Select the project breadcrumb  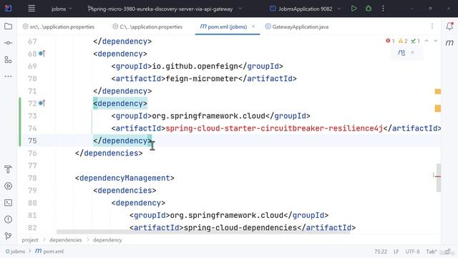pos(30,240)
